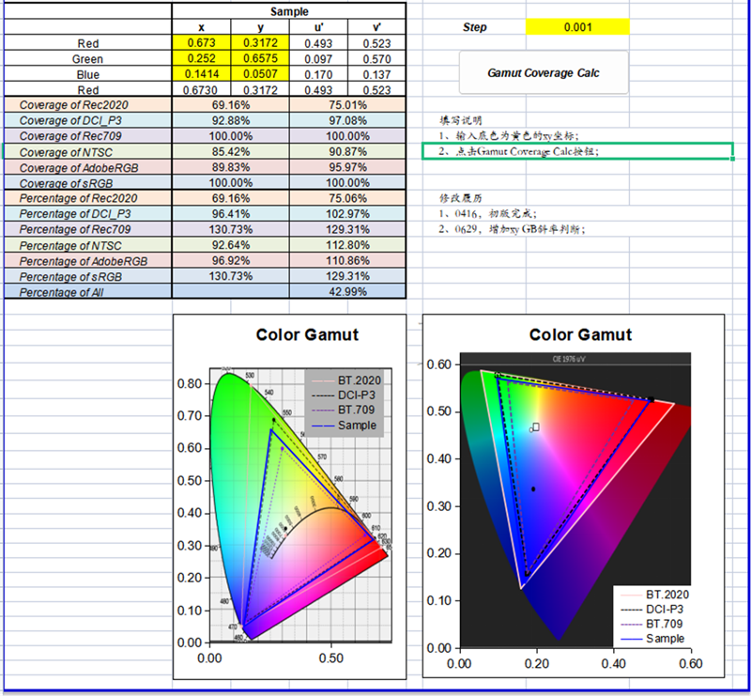Image resolution: width=751 pixels, height=696 pixels.
Task: Select the Sample legend entry in left chart
Action: click(x=353, y=425)
